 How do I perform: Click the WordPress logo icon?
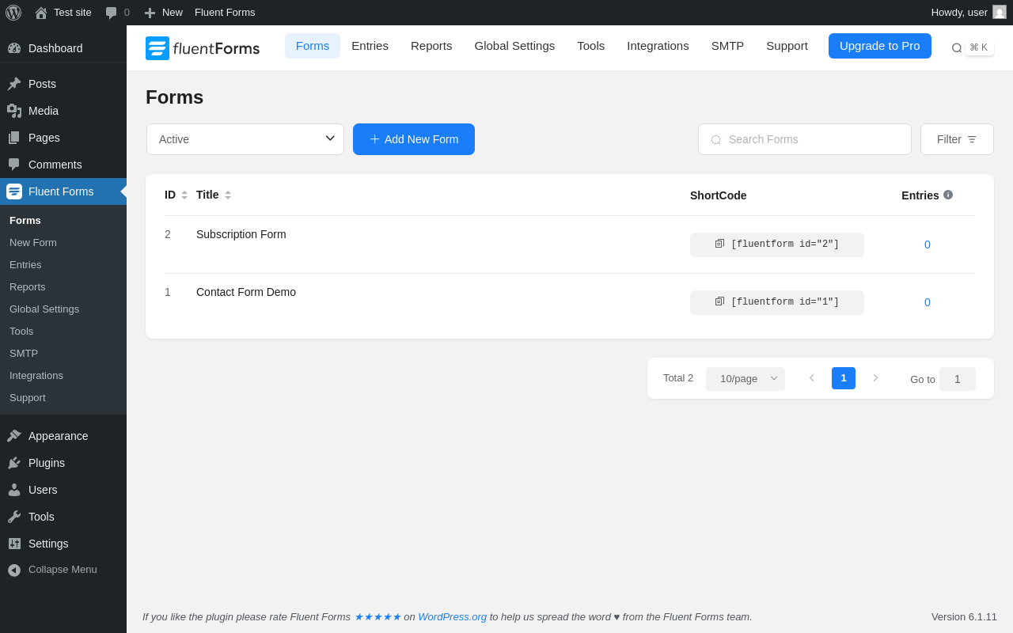pos(13,13)
